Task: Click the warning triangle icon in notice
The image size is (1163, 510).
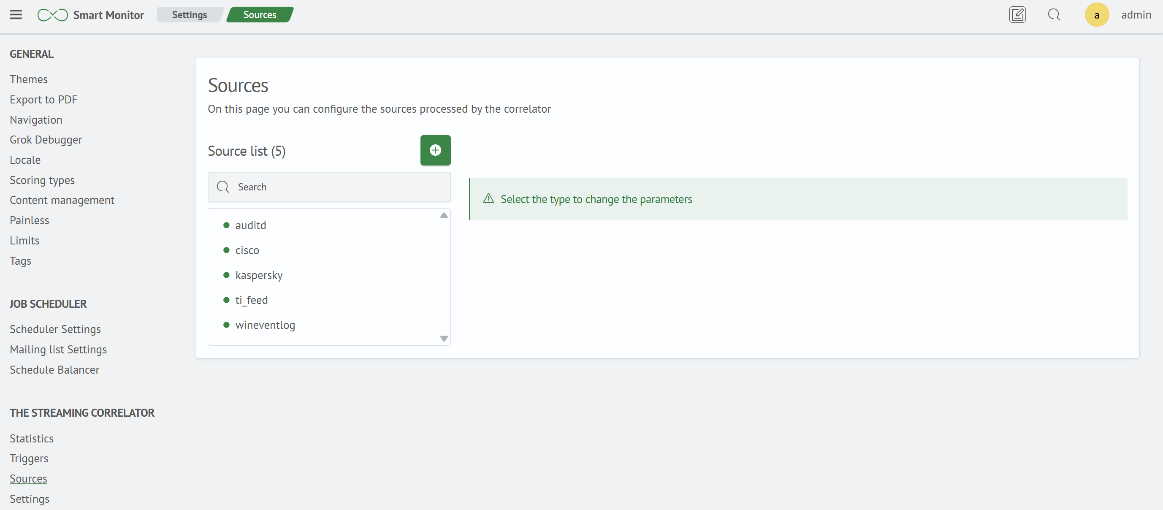Action: coord(488,198)
